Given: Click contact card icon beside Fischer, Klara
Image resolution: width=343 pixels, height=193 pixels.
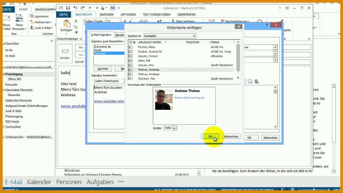Looking at the screenshot, I should tap(131, 47).
